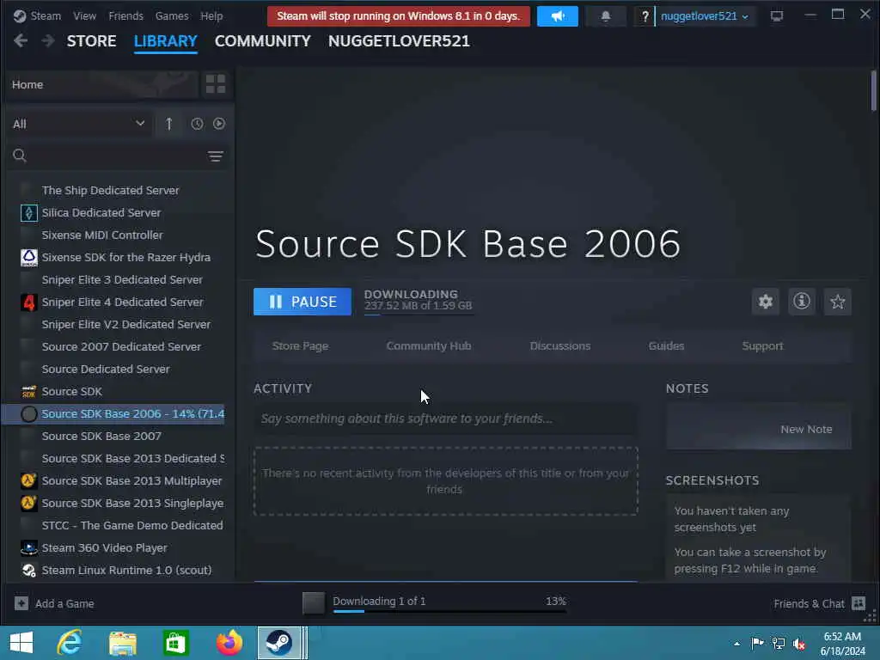Viewport: 880px width, 660px height.
Task: Open the Help menu
Action: (211, 15)
